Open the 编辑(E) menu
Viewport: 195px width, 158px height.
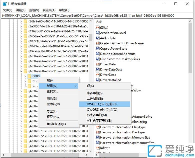click(21, 10)
